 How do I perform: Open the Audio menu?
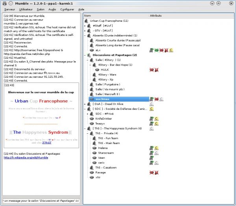tap(52, 9)
